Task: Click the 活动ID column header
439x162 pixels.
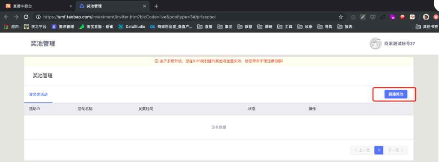Action: (x=35, y=109)
